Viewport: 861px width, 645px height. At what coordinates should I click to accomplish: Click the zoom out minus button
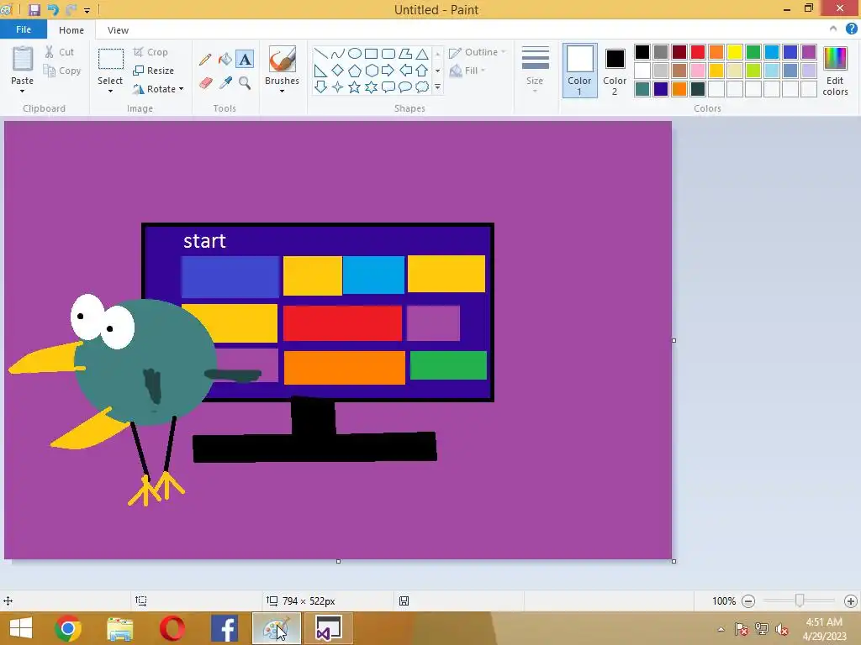pyautogui.click(x=747, y=601)
